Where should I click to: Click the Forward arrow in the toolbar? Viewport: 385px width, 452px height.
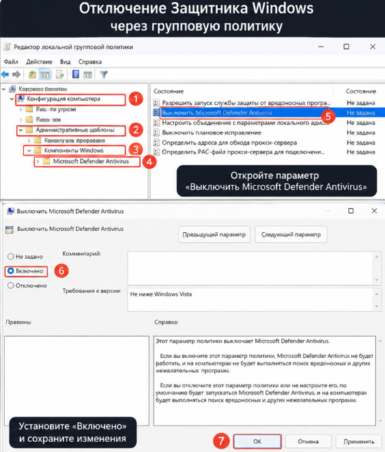click(x=16, y=74)
